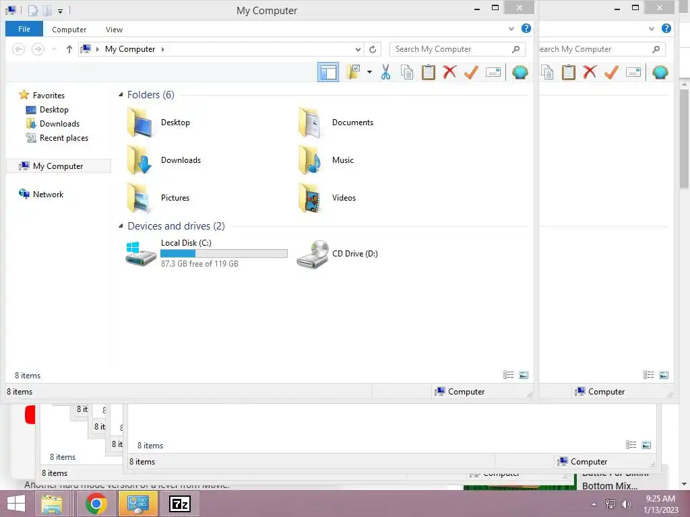Click the red X Delete icon in front window

pyautogui.click(x=449, y=72)
